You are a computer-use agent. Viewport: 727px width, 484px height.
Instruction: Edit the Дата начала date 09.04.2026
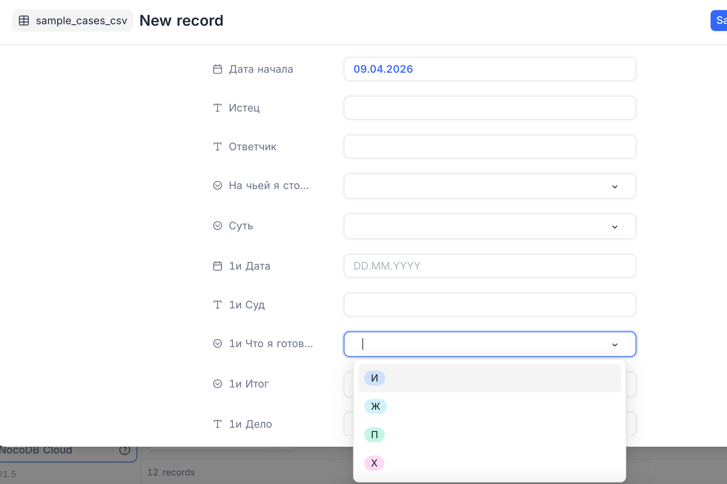(490, 69)
